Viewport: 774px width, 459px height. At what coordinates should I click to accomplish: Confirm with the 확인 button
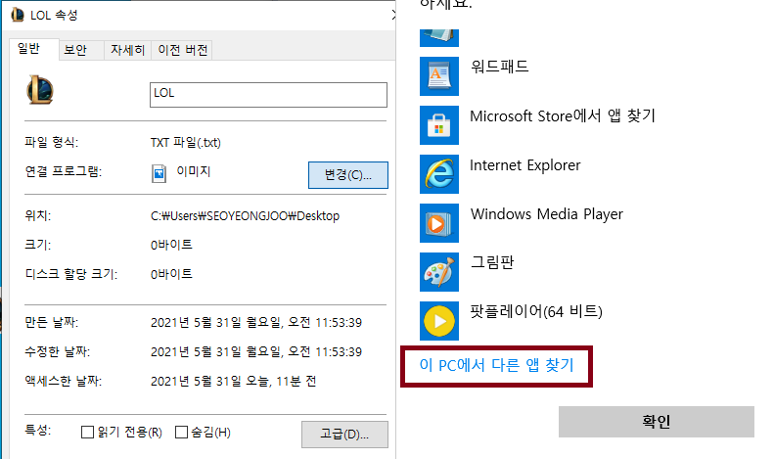[x=656, y=422]
